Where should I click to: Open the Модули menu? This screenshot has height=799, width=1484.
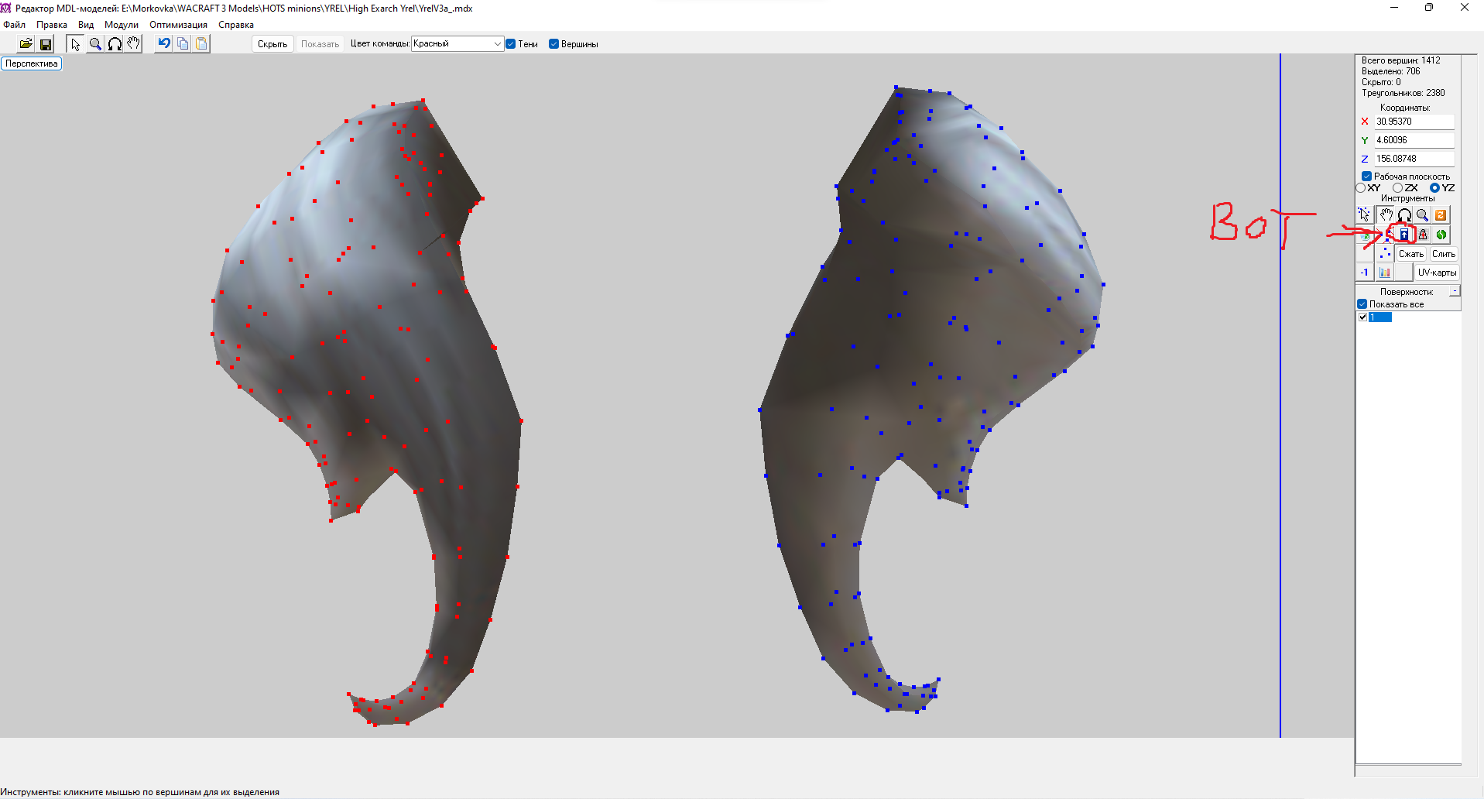coord(121,25)
